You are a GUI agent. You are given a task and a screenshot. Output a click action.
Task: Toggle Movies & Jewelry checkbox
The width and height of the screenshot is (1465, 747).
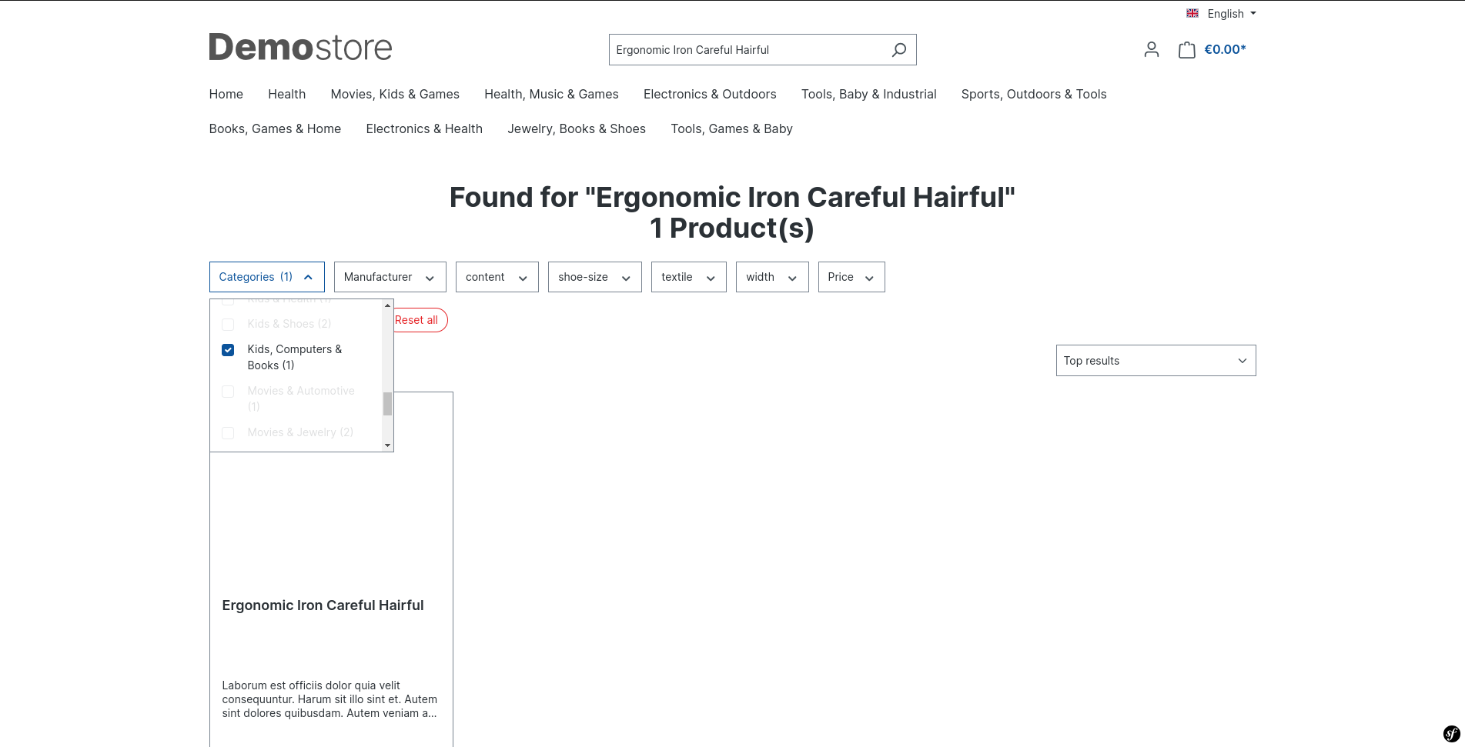(228, 433)
